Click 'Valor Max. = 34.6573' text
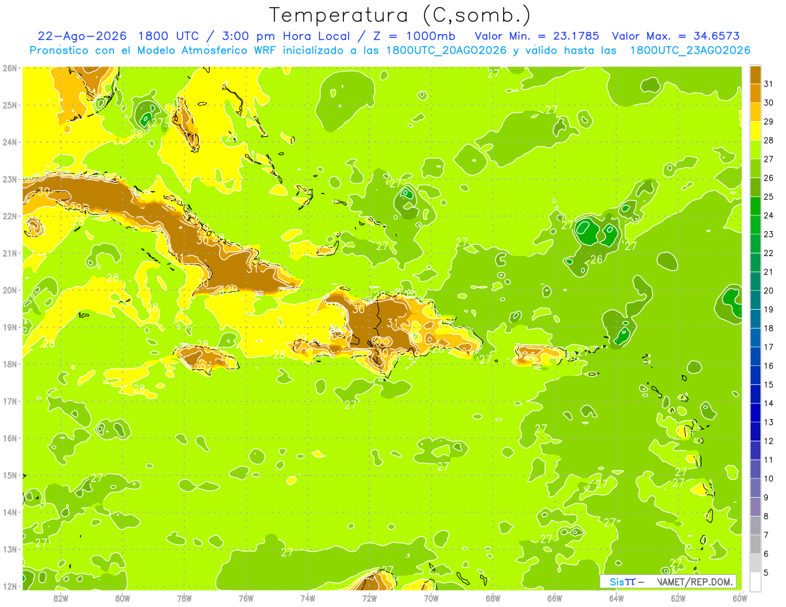The height and width of the screenshot is (607, 786). click(675, 36)
